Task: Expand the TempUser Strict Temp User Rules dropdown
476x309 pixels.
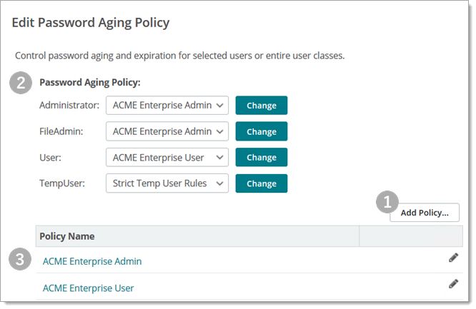Action: pyautogui.click(x=167, y=183)
